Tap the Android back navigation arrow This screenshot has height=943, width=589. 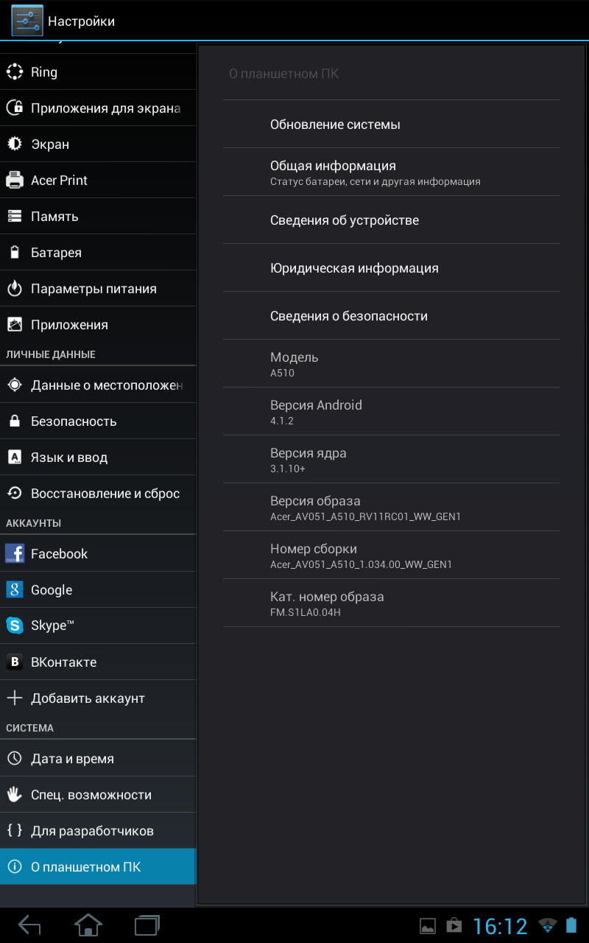pos(29,925)
